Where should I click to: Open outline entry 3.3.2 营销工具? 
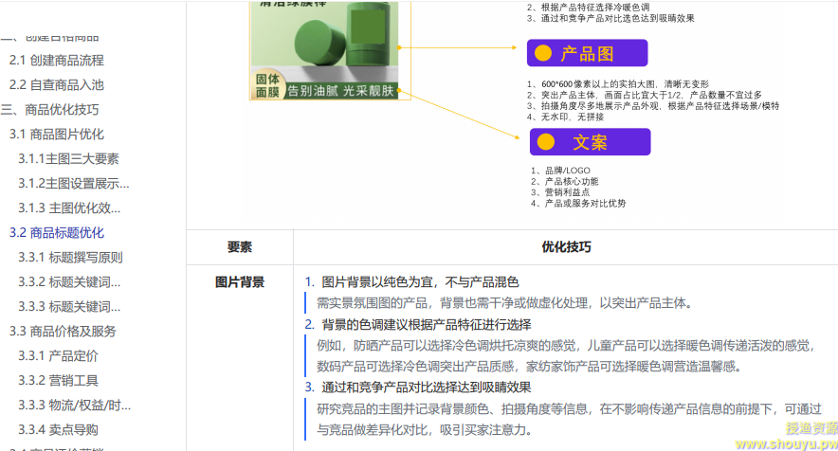click(58, 380)
